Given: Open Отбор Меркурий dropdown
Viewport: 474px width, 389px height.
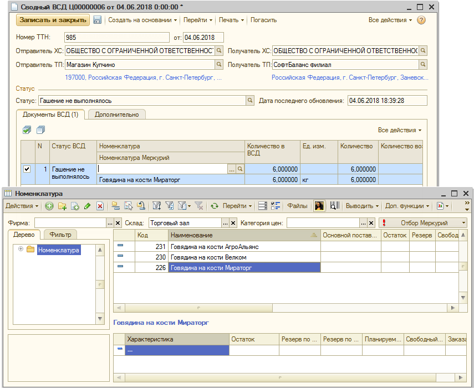Looking at the screenshot, I should pos(423,223).
